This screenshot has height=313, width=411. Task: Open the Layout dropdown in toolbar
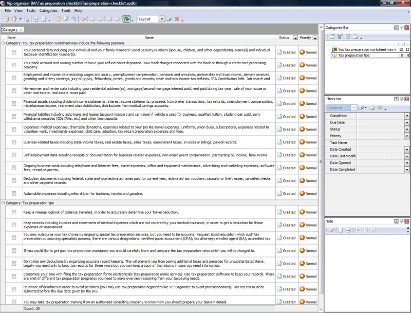coord(162,19)
